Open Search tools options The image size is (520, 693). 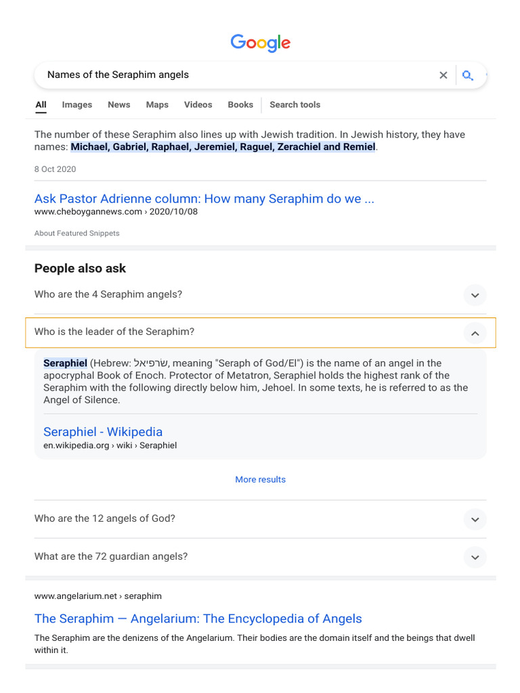[x=295, y=105]
